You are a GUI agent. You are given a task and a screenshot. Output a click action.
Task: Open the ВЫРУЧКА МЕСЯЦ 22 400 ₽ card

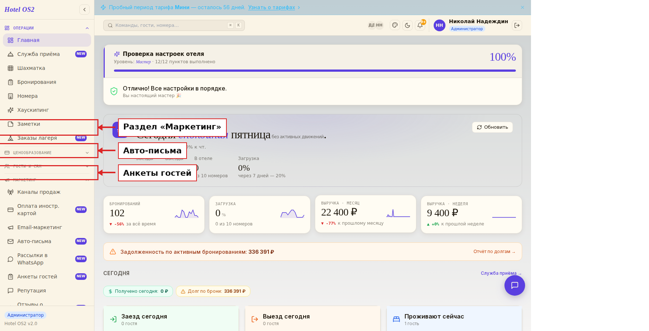point(365,214)
